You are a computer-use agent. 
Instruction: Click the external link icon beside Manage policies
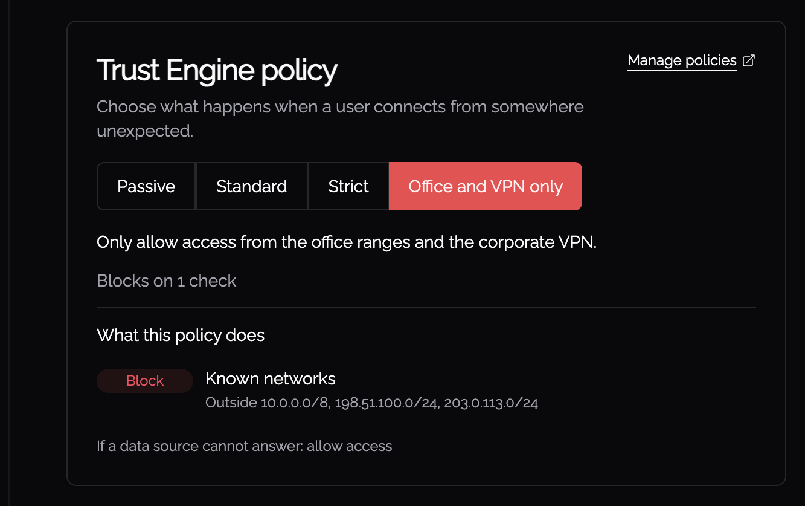coord(749,60)
